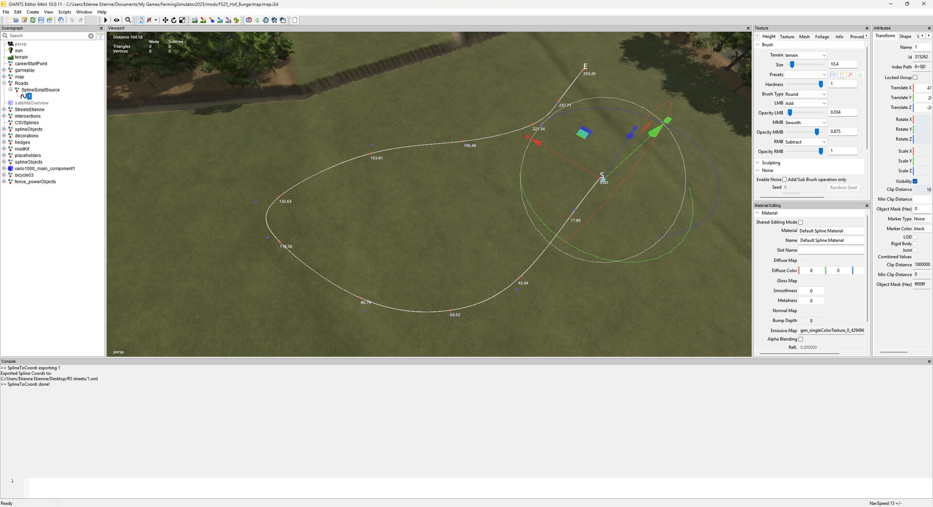Select the Rotate tool in the toolbar
This screenshot has height=507, width=933.
pyautogui.click(x=173, y=20)
